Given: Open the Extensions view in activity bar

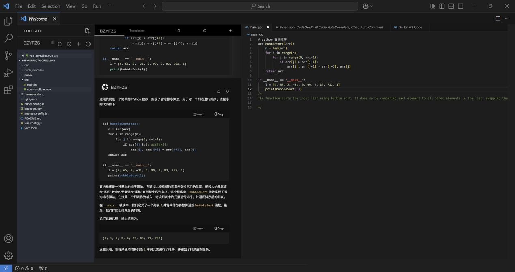Looking at the screenshot, I should 8,90.
